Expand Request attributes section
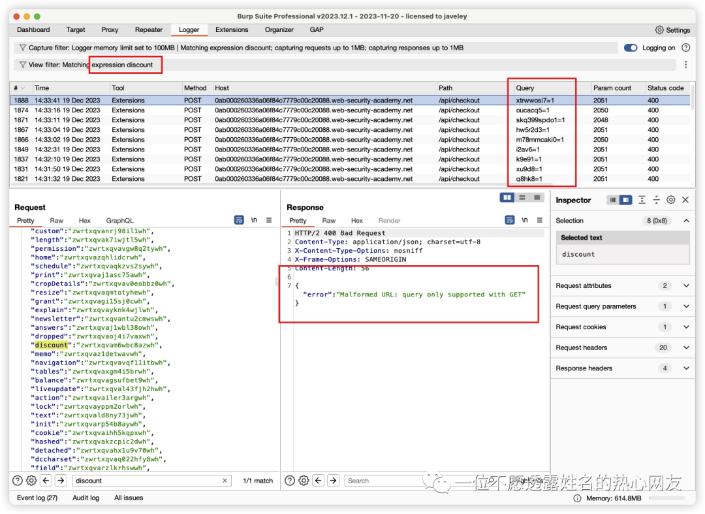 686,285
